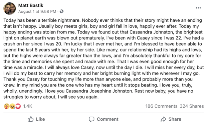Open the three-dot post options menu

click(198, 8)
